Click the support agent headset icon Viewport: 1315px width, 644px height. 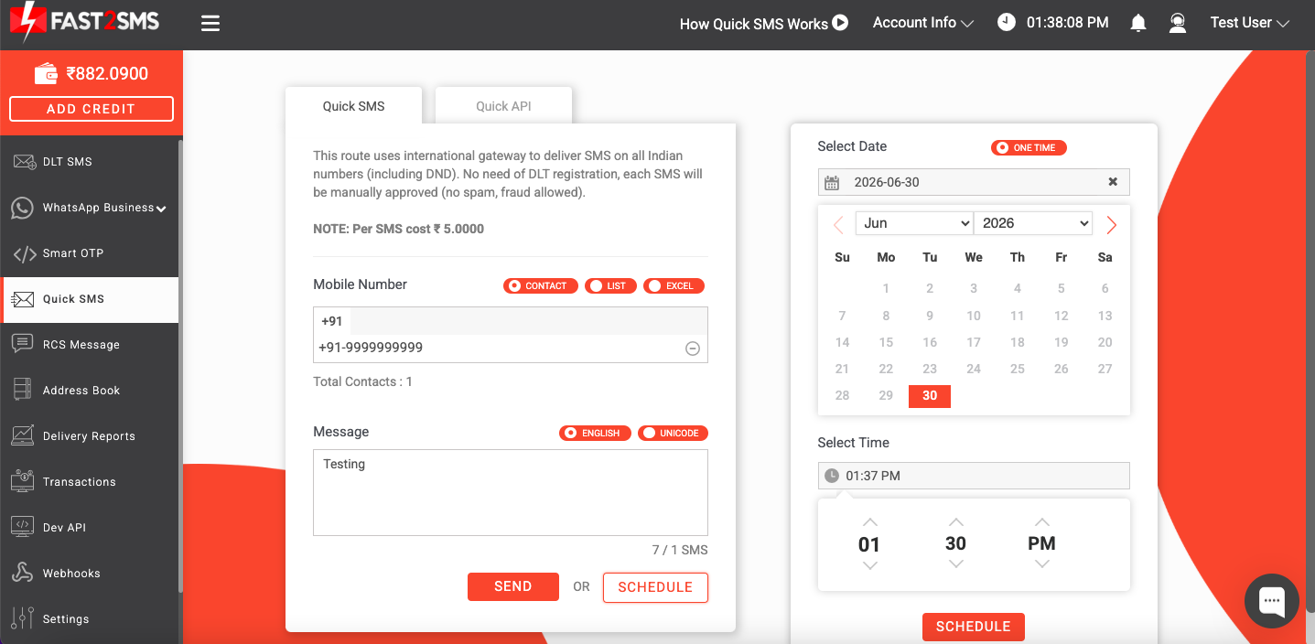point(1178,24)
